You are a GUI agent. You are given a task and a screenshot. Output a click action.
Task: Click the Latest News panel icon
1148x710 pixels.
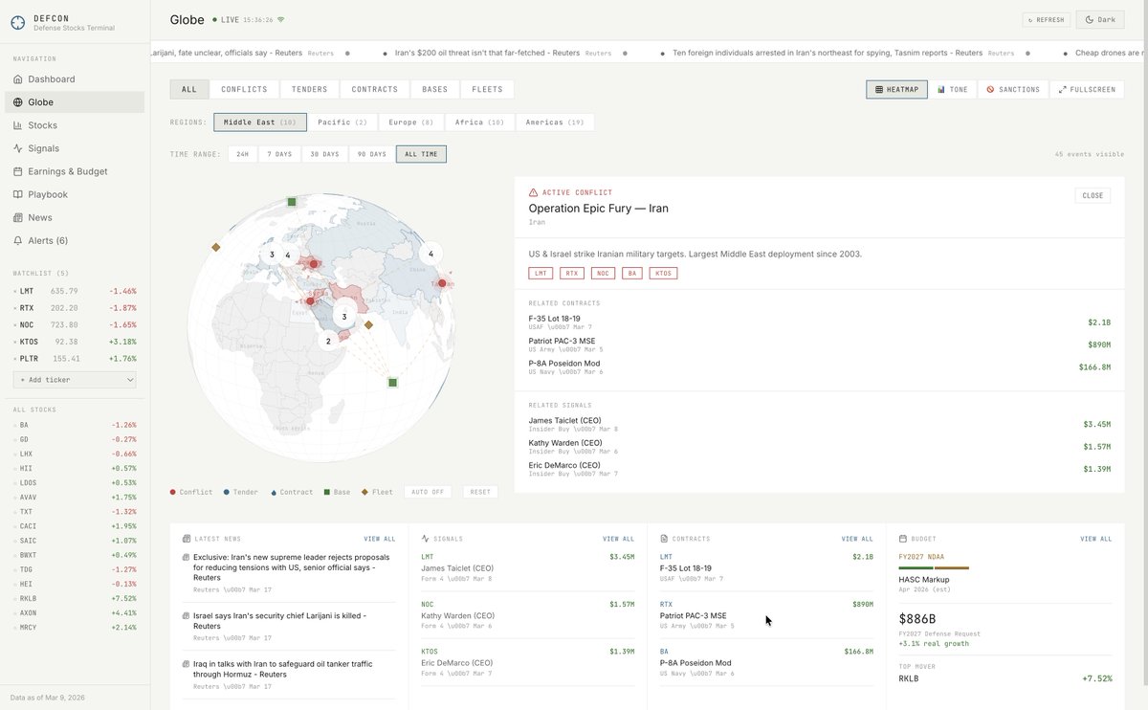pos(186,539)
